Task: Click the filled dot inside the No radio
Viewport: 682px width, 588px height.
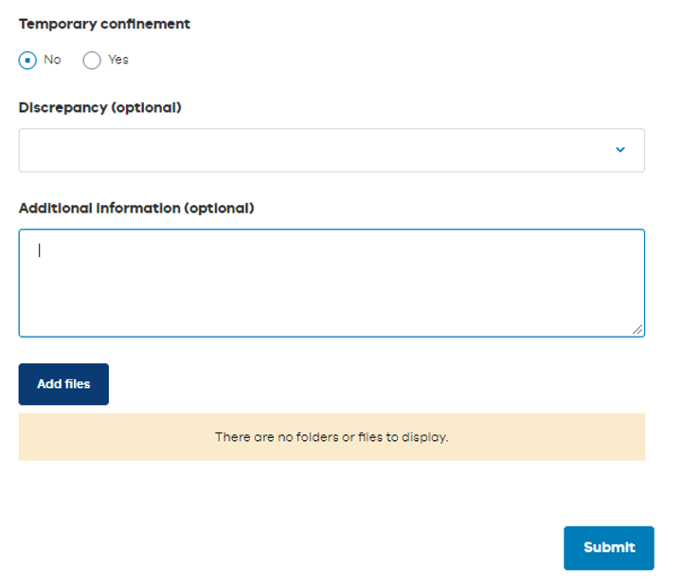Action: (x=28, y=60)
